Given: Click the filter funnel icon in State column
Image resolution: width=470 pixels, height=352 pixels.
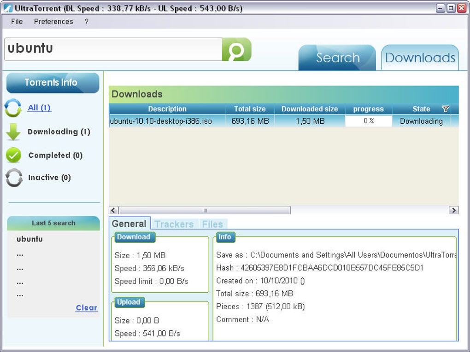Looking at the screenshot, I should click(x=445, y=109).
